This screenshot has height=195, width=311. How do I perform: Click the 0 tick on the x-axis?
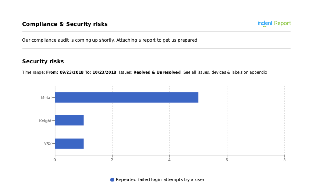55,160
